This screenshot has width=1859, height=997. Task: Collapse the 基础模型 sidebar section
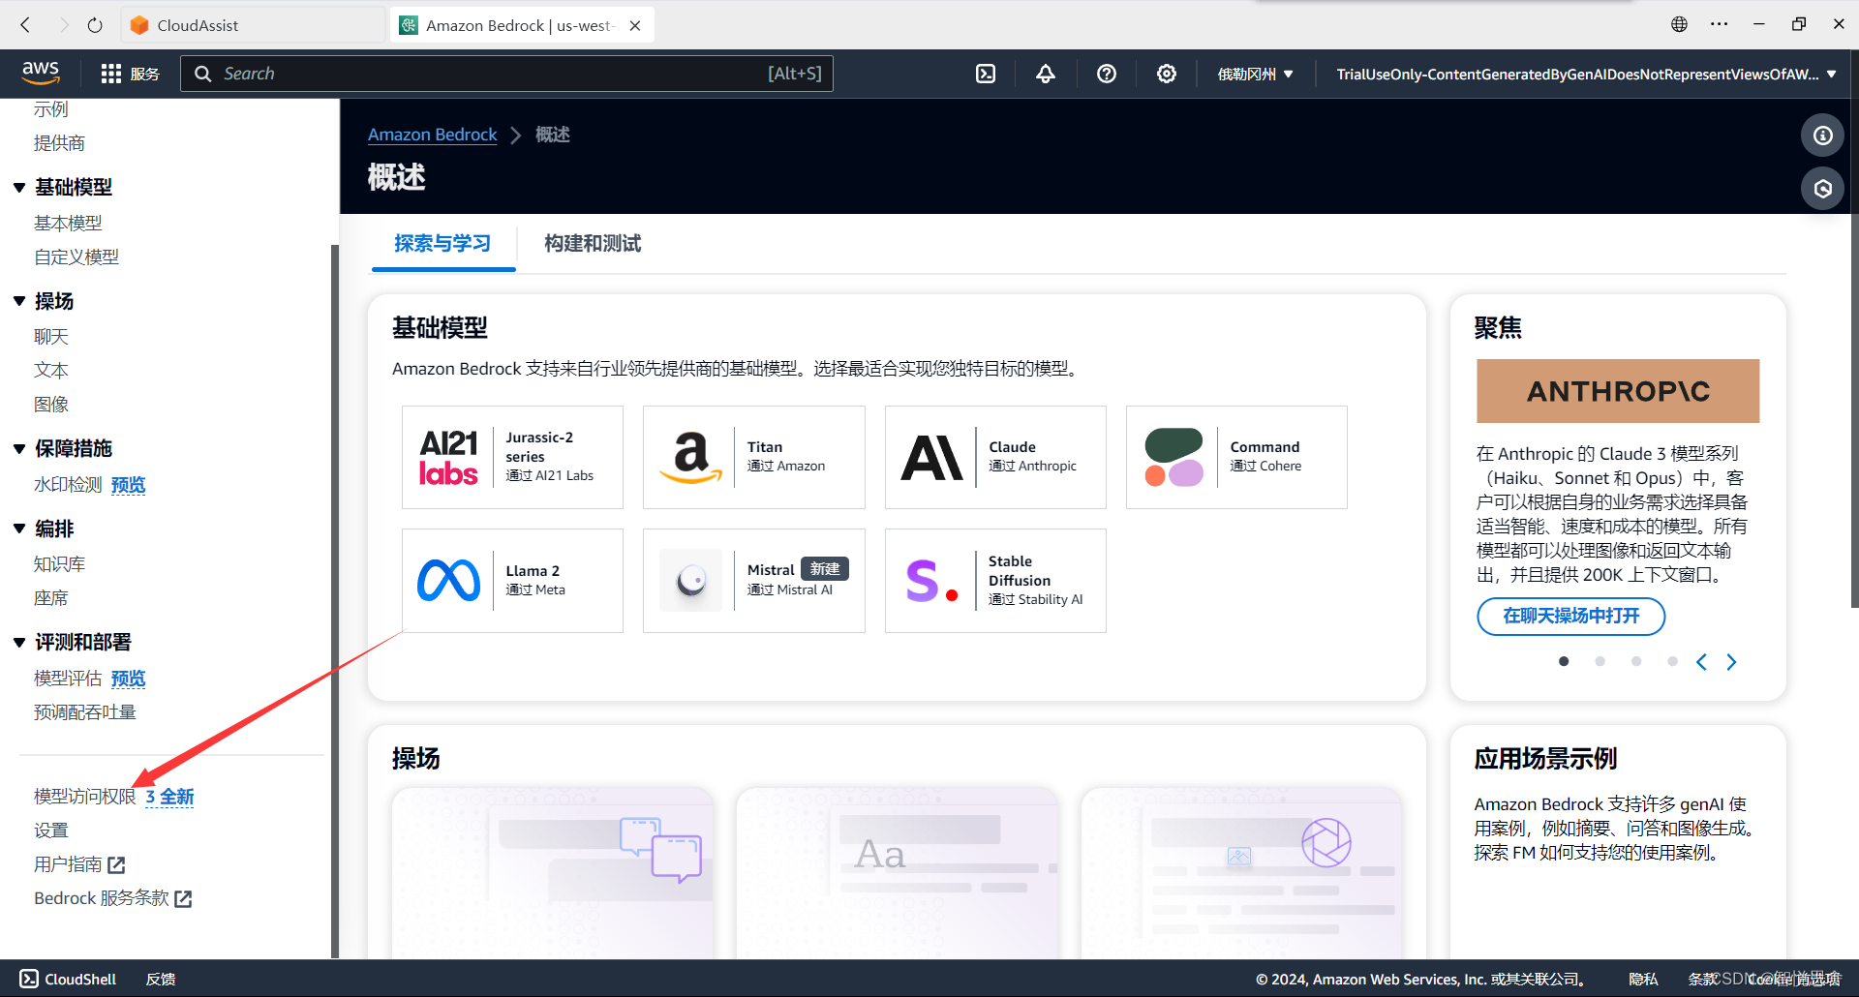[x=19, y=188]
